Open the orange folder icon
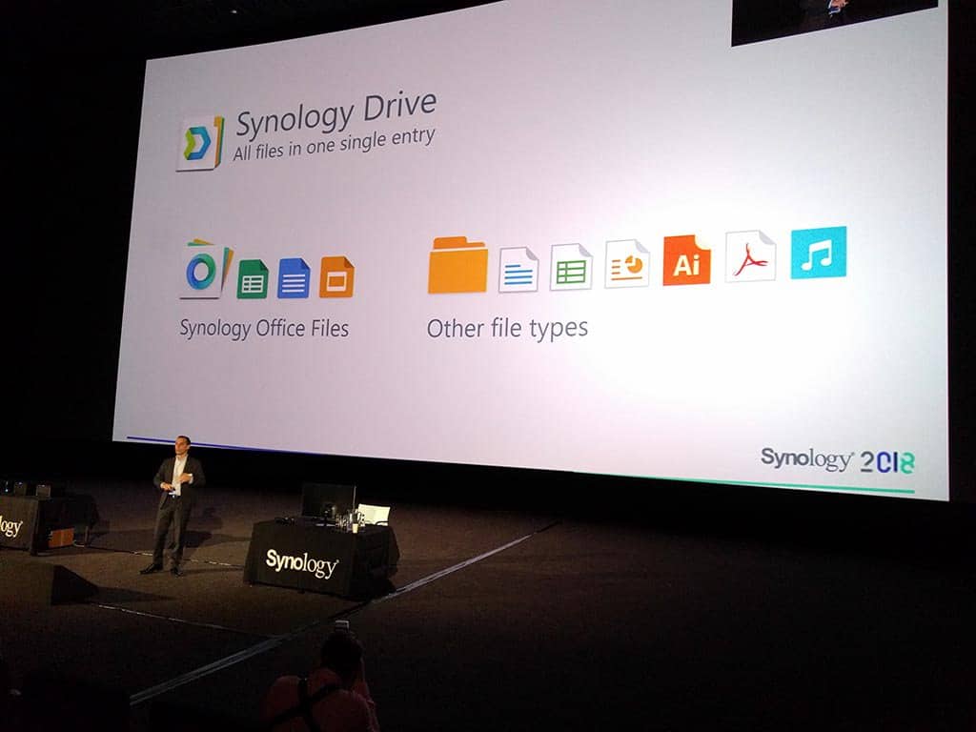The image size is (976, 732). pyautogui.click(x=458, y=265)
